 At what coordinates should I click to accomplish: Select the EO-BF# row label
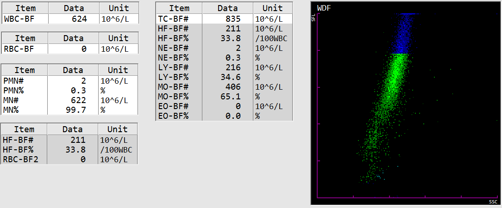pyautogui.click(x=173, y=106)
